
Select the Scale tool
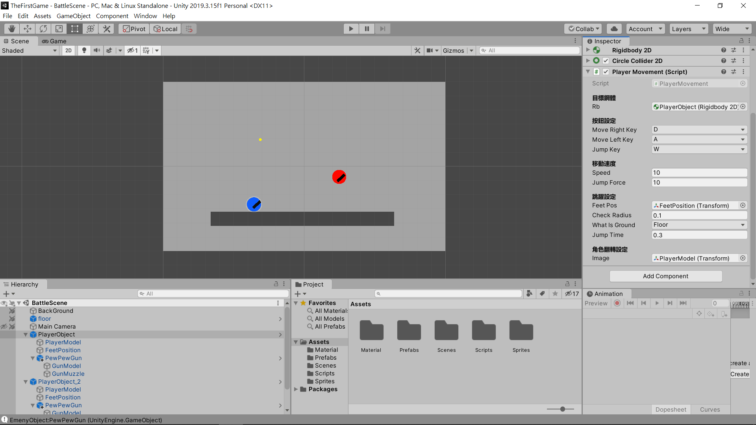[x=59, y=29]
